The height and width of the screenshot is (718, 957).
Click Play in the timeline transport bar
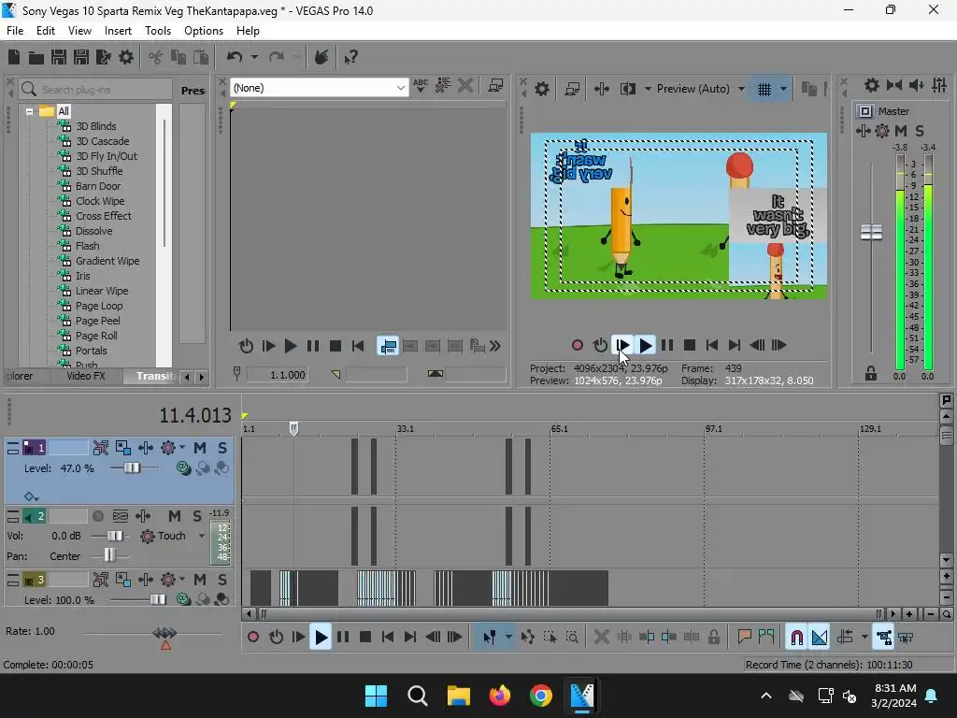(321, 638)
